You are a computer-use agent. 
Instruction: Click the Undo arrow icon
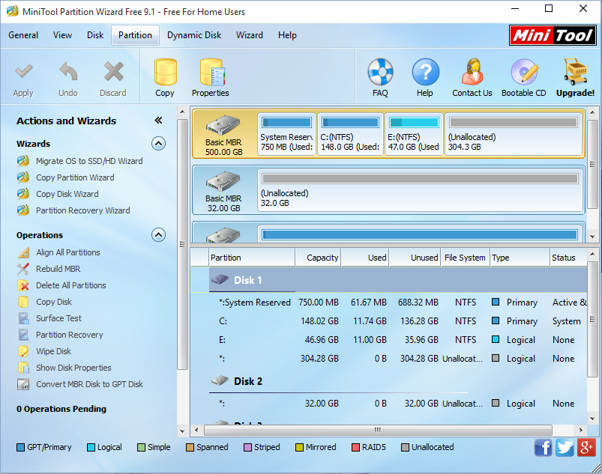pos(68,71)
